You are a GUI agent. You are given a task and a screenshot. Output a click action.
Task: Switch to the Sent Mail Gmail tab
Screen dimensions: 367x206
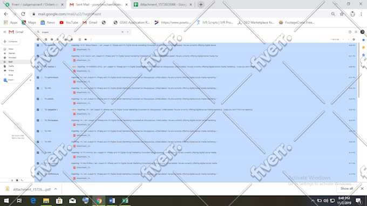coord(98,5)
